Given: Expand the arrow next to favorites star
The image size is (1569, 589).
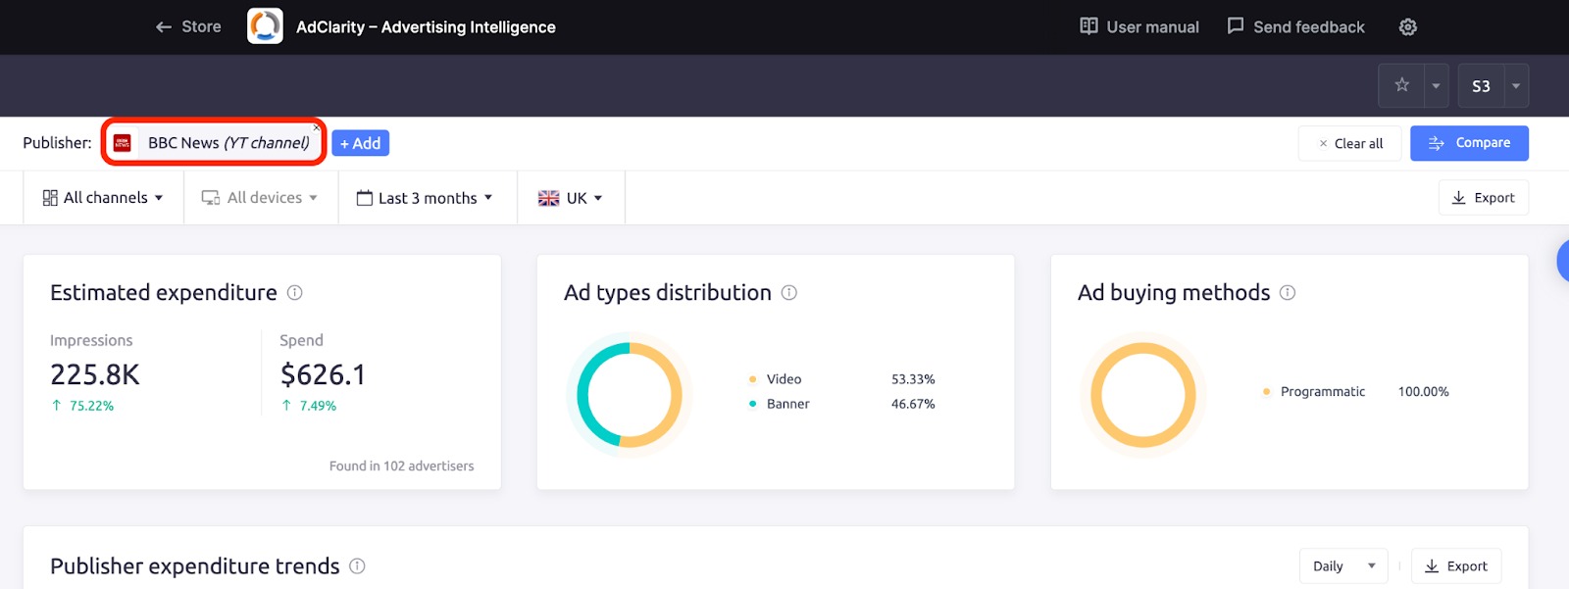Looking at the screenshot, I should [1436, 86].
